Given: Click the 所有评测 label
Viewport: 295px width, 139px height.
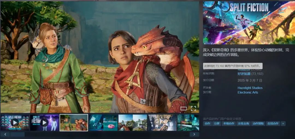Looking at the screenshot, I should coord(209,73).
